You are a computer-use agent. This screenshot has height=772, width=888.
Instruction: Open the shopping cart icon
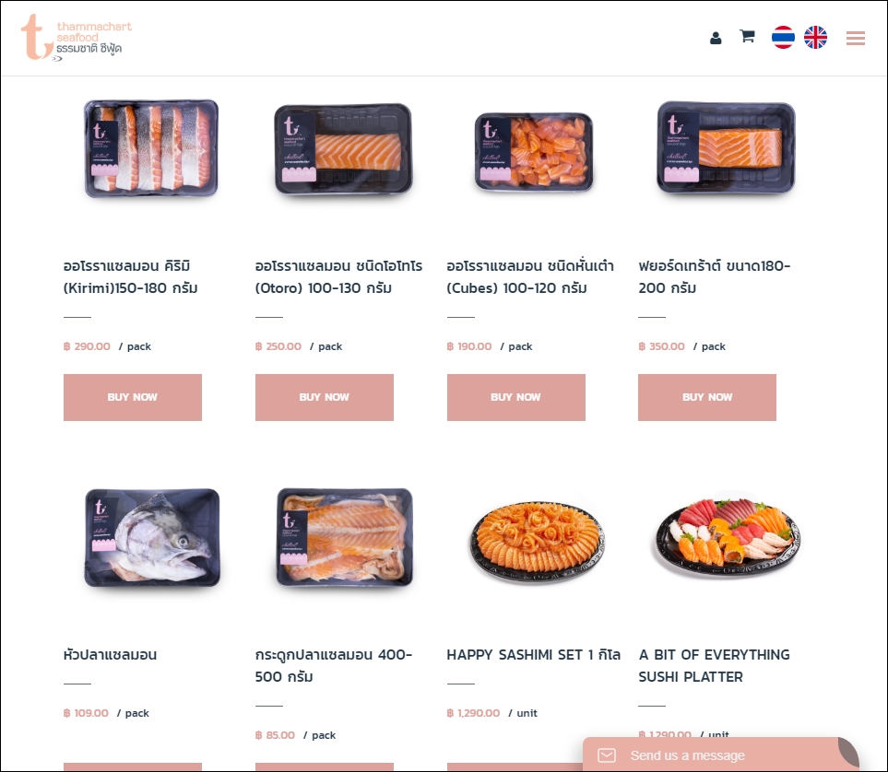pos(747,36)
